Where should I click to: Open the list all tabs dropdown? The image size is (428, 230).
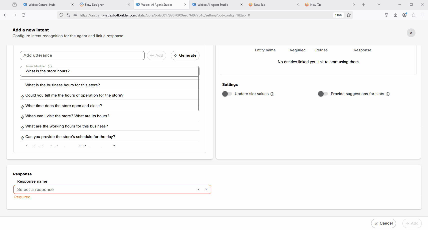pyautogui.click(x=379, y=4)
